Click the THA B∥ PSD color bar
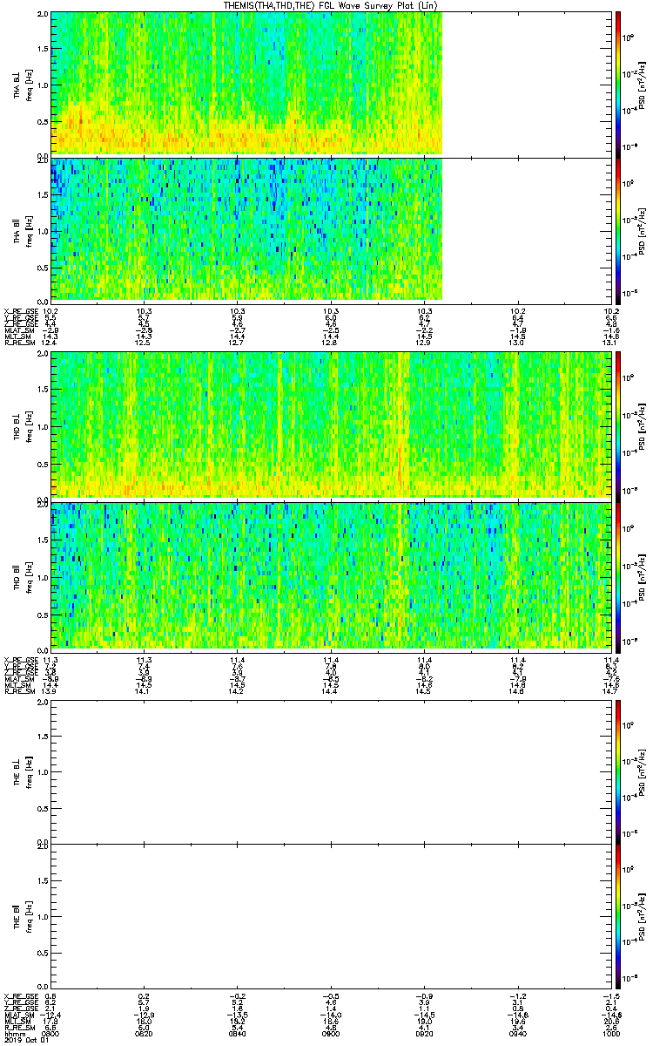 tap(617, 230)
